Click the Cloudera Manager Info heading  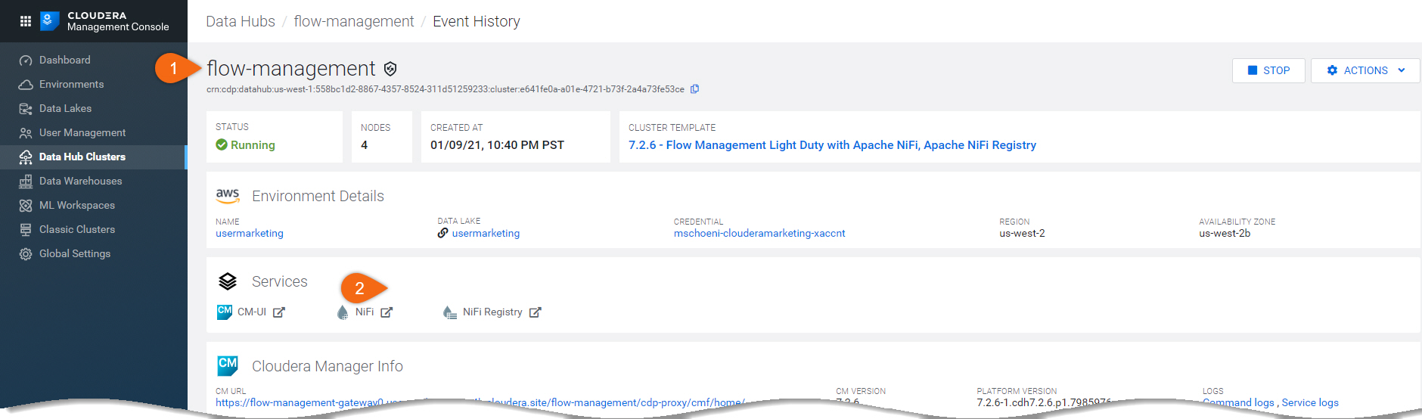pos(328,366)
